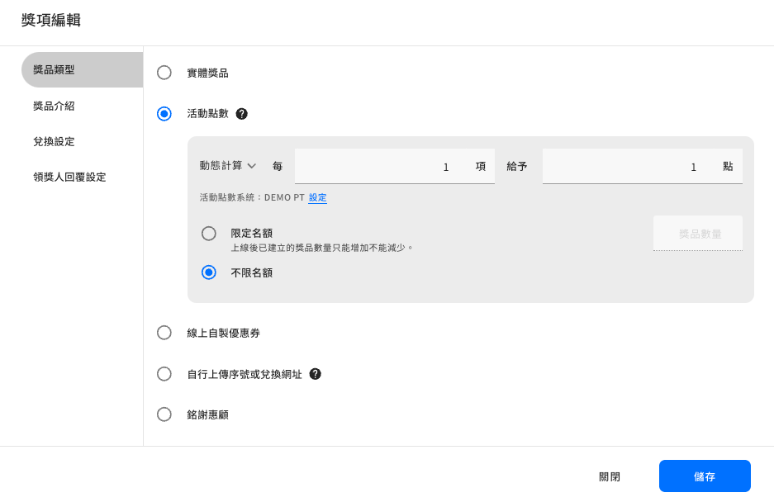Switch to the 獎品介紹 tab
Screen dimensions: 774x502
coord(55,107)
